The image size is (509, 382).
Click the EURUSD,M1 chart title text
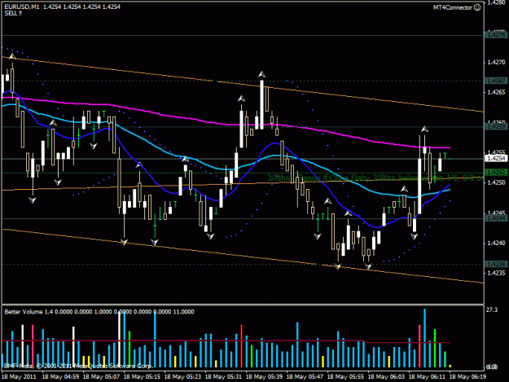(x=21, y=7)
